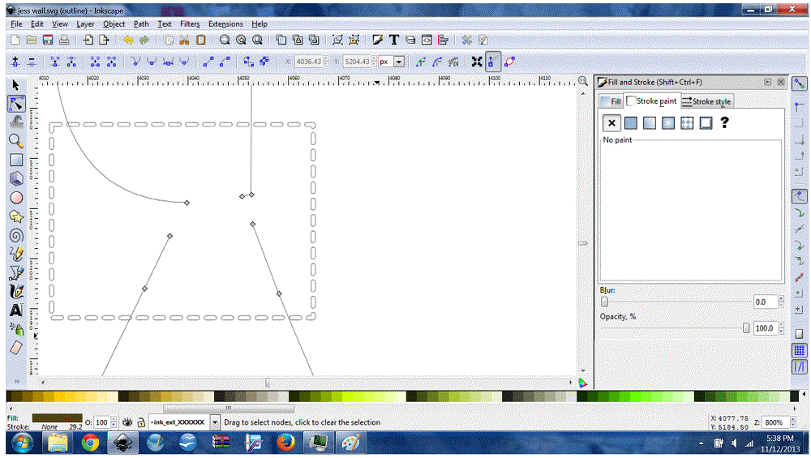Viewport: 811px width, 458px height.
Task: Choose the Spiral drawing tool
Action: (15, 235)
